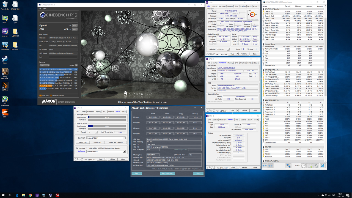Tick the Threads checkbox in CPU-Z Bench
The width and height of the screenshot is (352, 198).
coord(78,132)
